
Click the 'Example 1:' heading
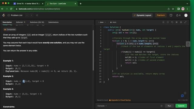coord(8,61)
